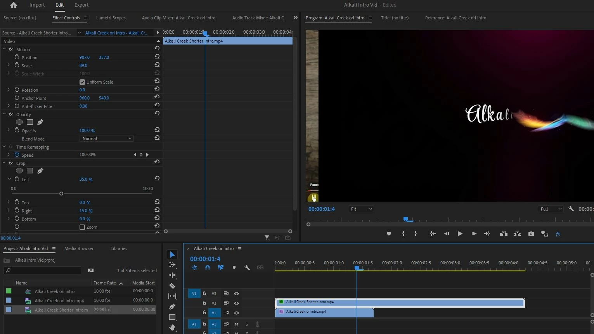594x334 pixels.
Task: Adjust Crop Left slider handle
Action: coord(61,194)
